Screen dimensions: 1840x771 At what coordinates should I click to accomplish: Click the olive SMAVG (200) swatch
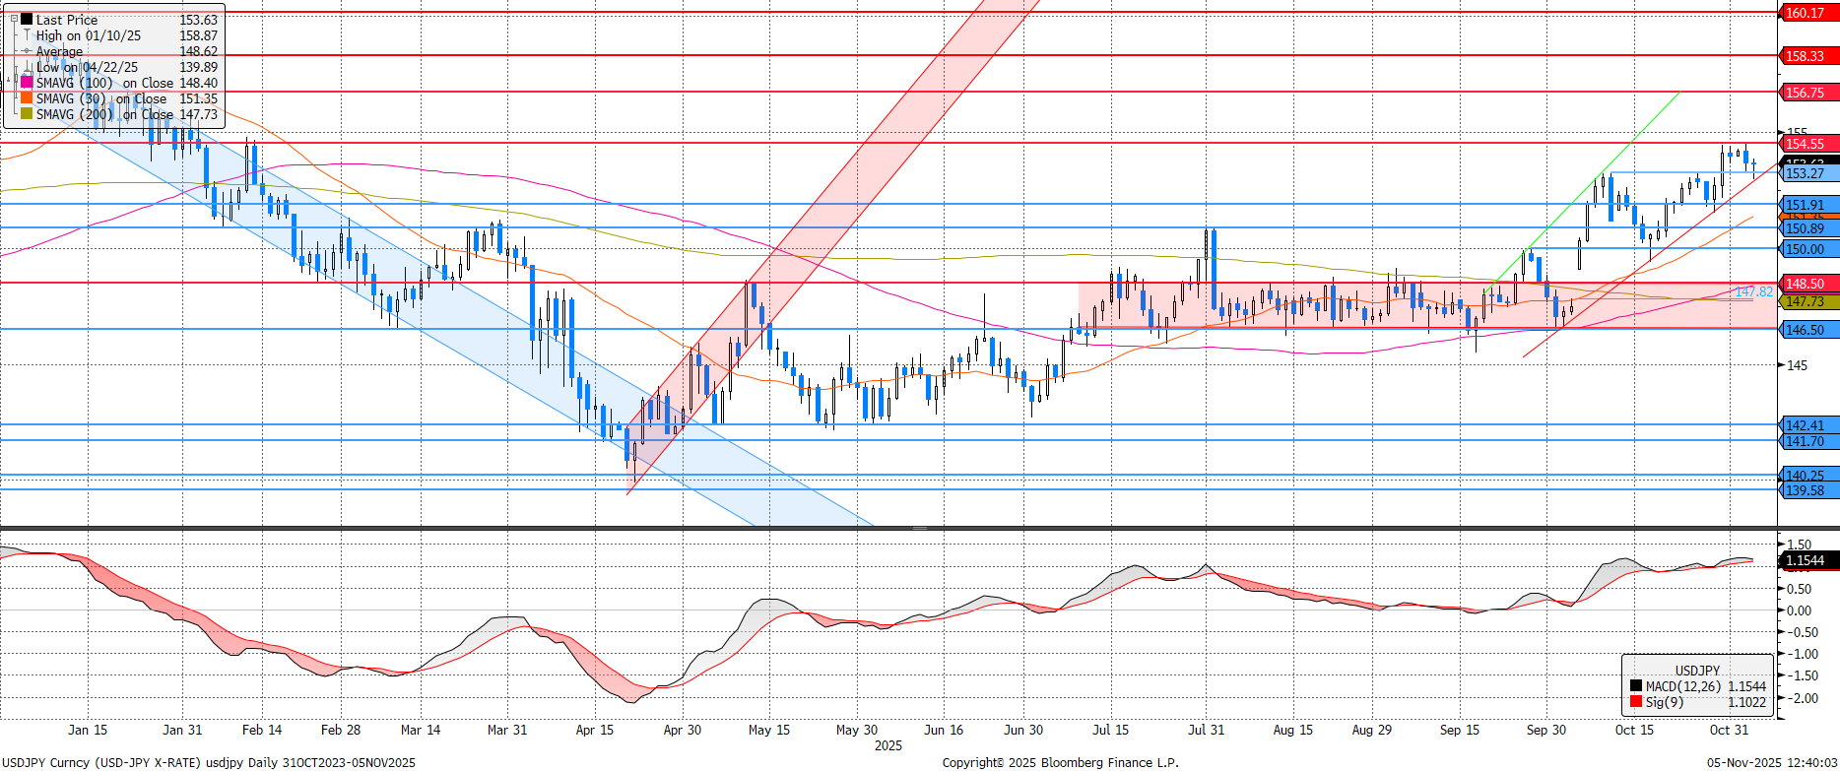point(27,114)
